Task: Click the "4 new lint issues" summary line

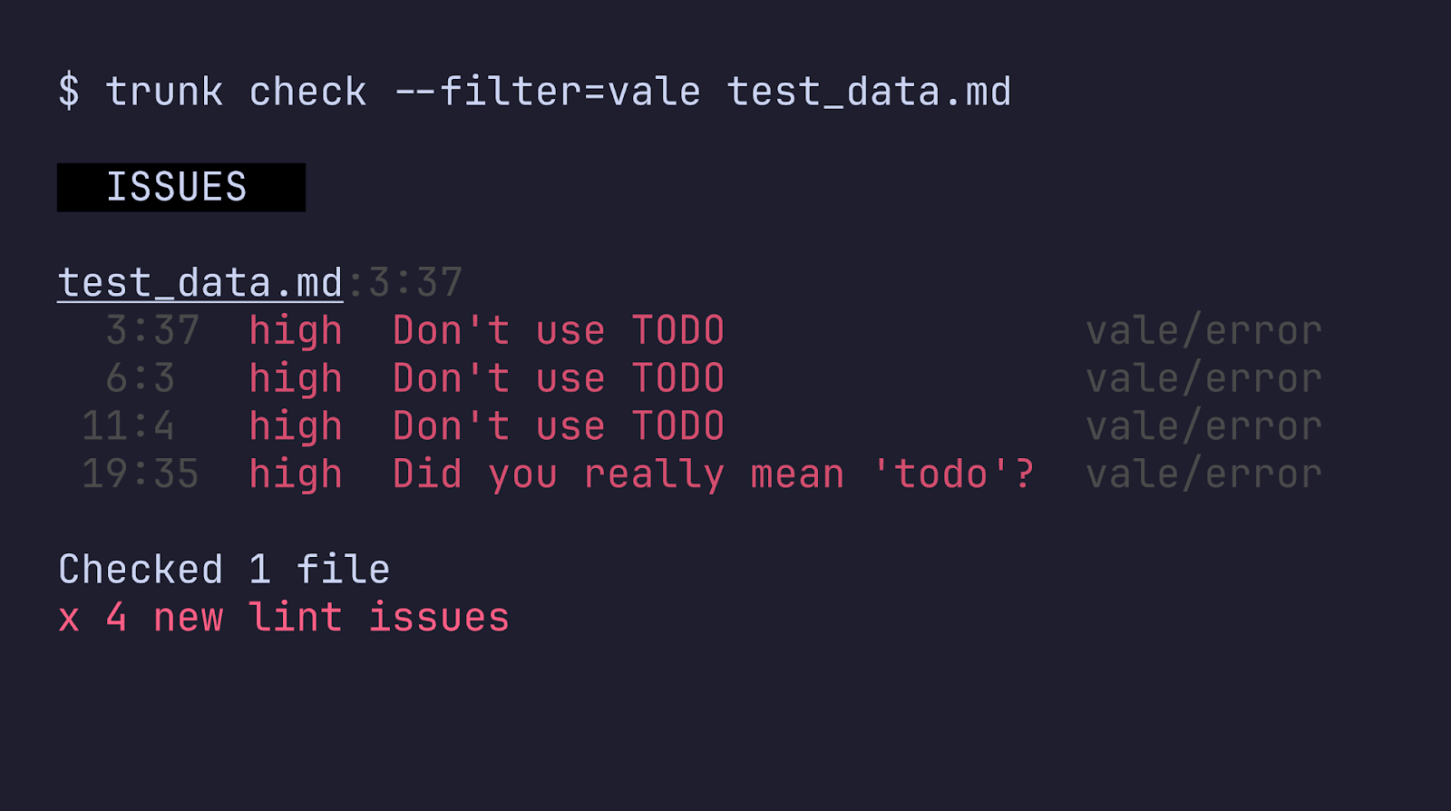Action: tap(307, 618)
